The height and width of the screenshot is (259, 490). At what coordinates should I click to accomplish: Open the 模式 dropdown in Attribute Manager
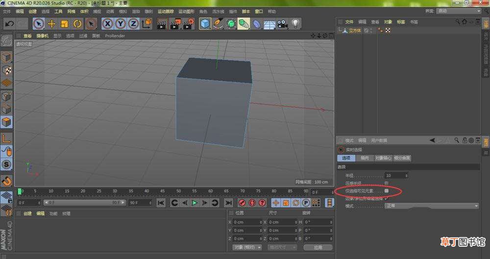point(432,206)
